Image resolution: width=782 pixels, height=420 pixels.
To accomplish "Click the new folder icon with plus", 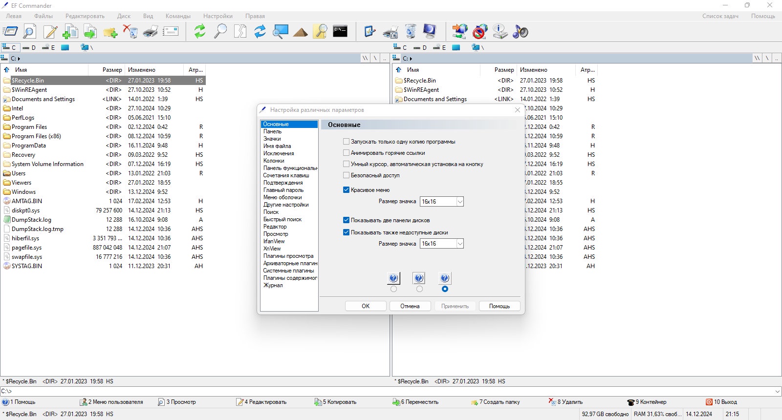I will click(x=110, y=32).
